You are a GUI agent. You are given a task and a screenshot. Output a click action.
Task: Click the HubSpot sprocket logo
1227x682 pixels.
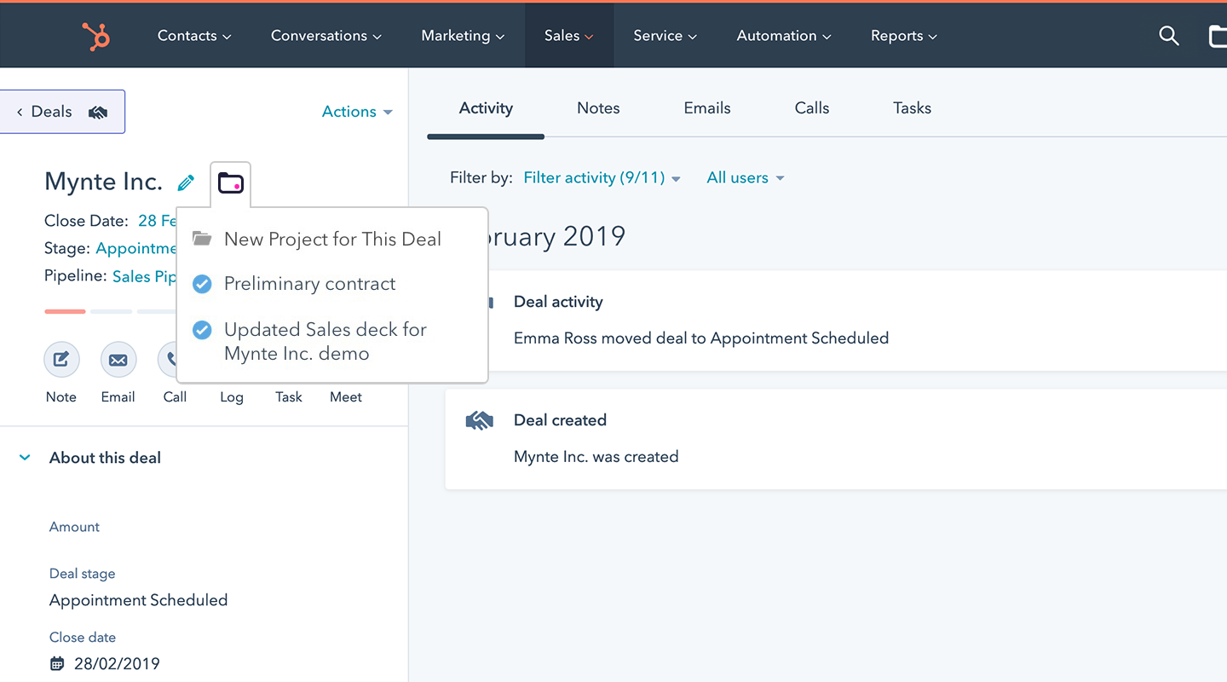pos(95,37)
